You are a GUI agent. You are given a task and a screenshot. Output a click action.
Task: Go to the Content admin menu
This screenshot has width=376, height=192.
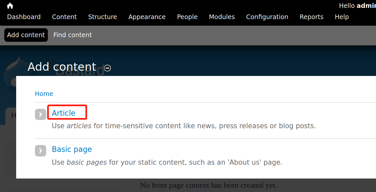64,17
